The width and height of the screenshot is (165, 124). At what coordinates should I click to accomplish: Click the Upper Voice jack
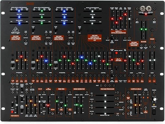pyautogui.click(x=17, y=87)
